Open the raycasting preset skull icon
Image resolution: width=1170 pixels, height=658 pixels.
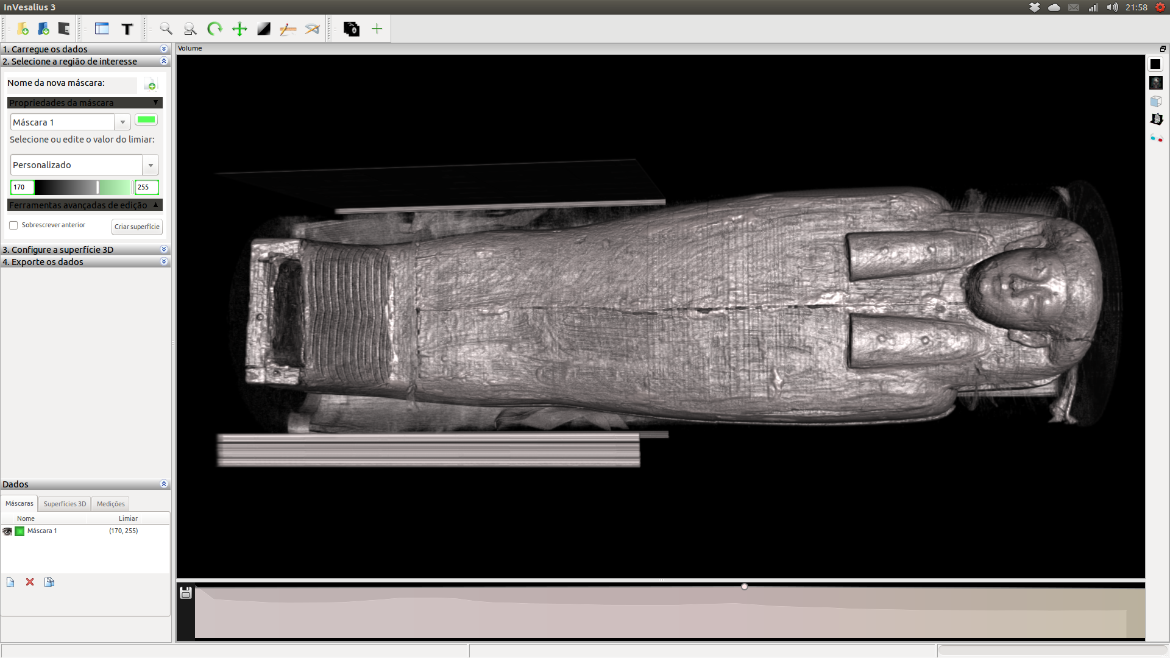(1156, 83)
